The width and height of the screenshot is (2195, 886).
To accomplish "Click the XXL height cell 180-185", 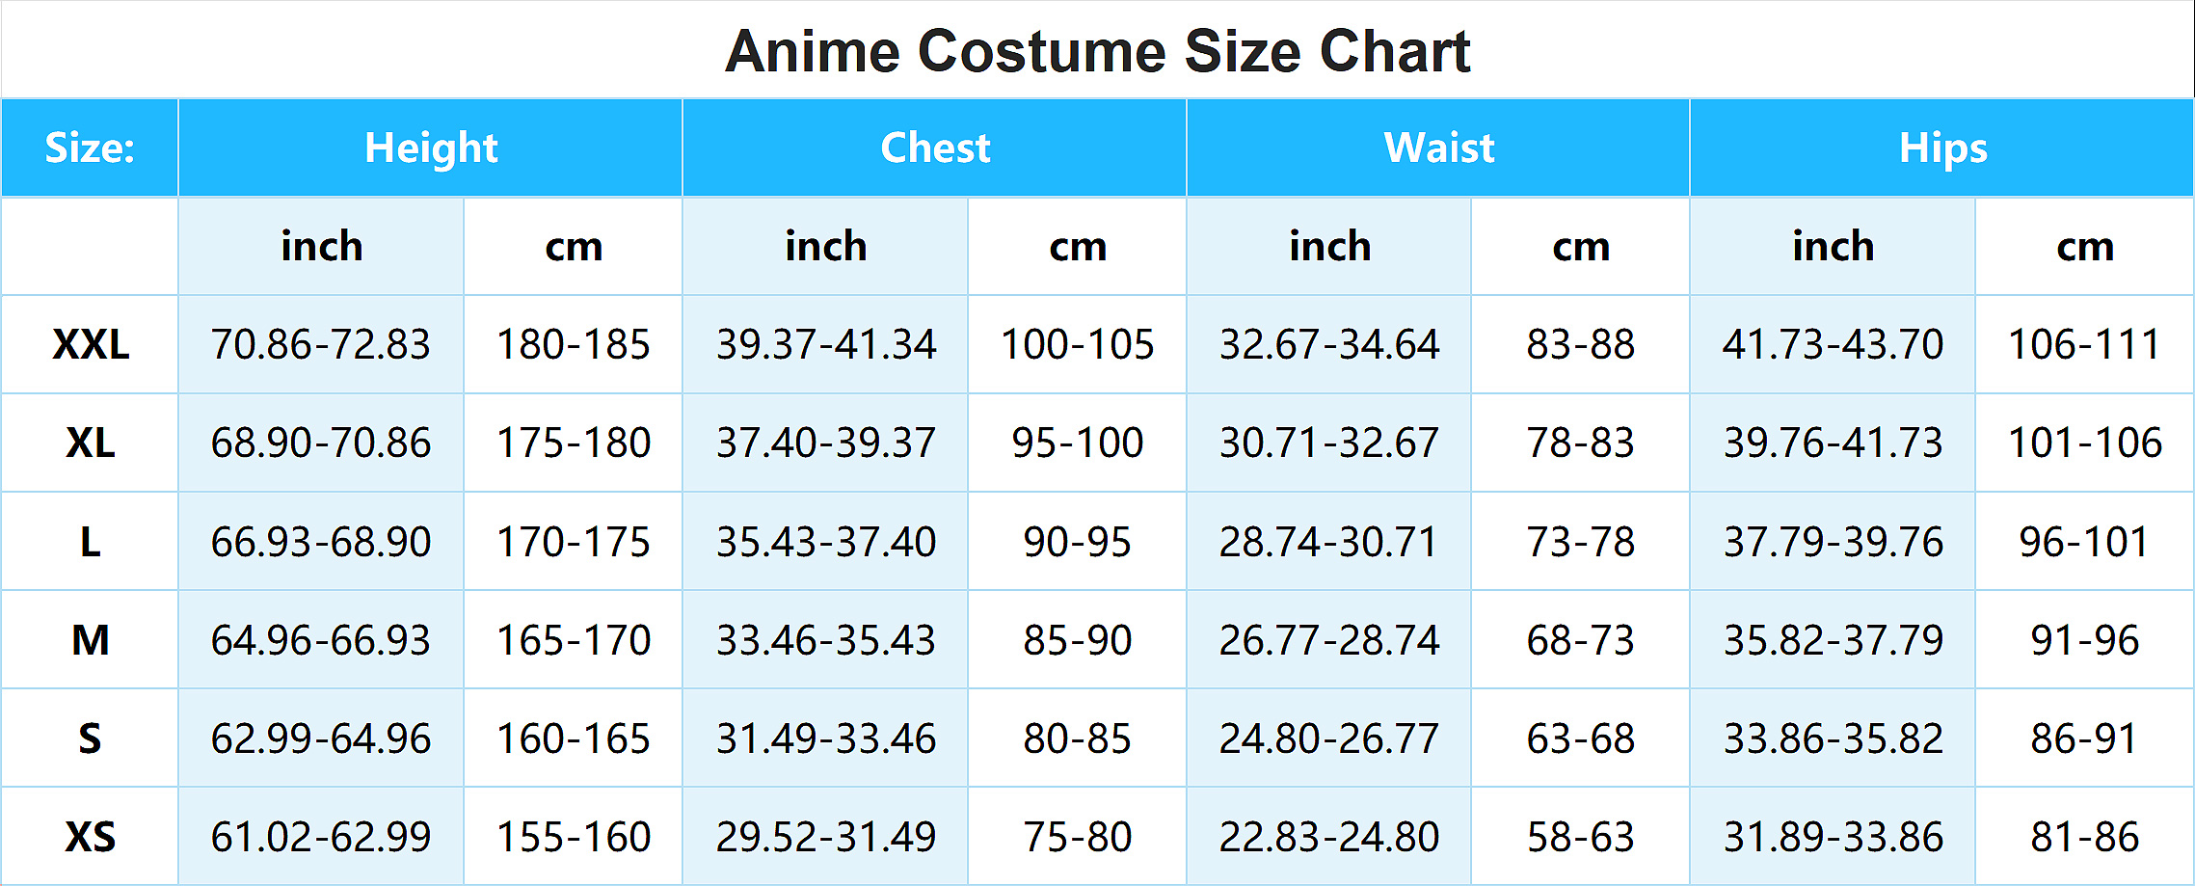I will click(574, 344).
